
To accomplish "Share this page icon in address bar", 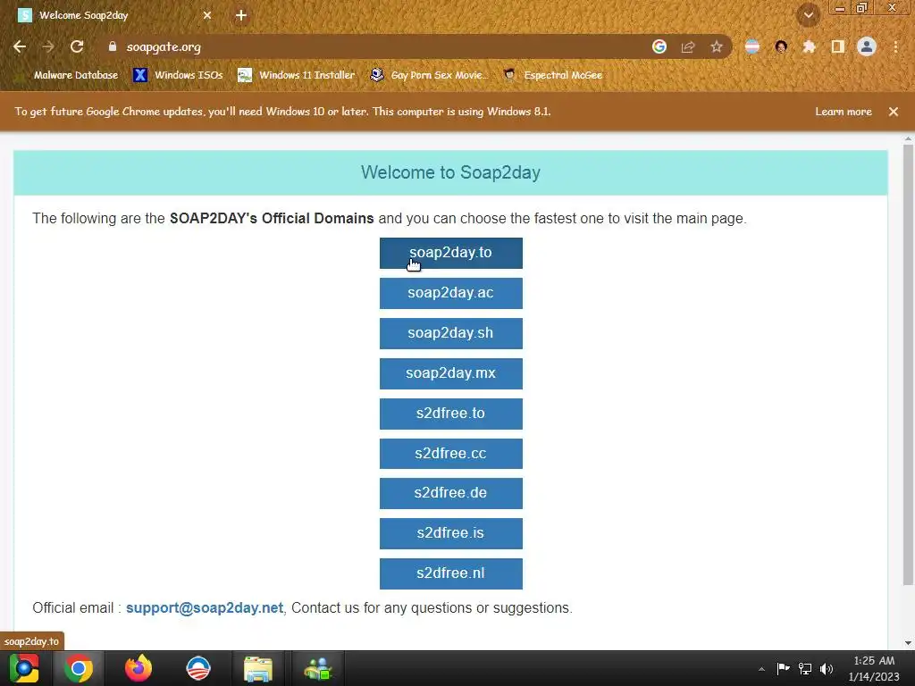I will point(688,46).
